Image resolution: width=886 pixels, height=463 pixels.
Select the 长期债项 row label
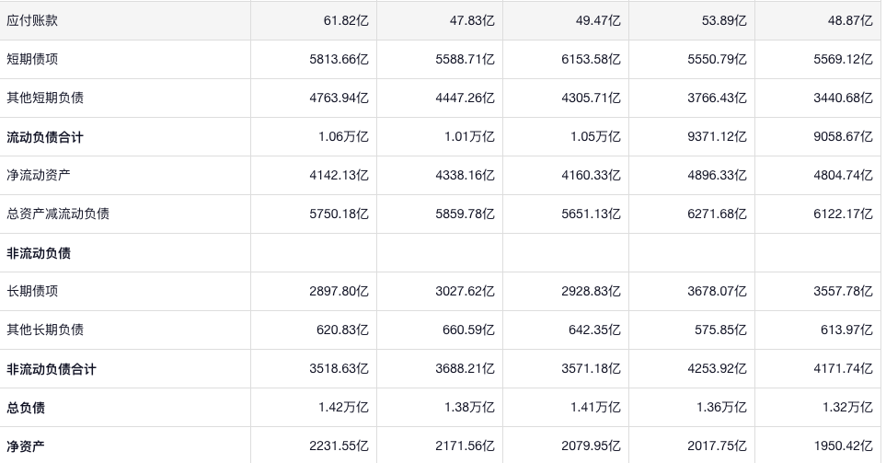tap(32, 291)
